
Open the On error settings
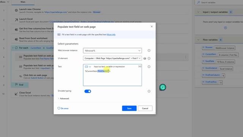pyautogui.click(x=63, y=108)
